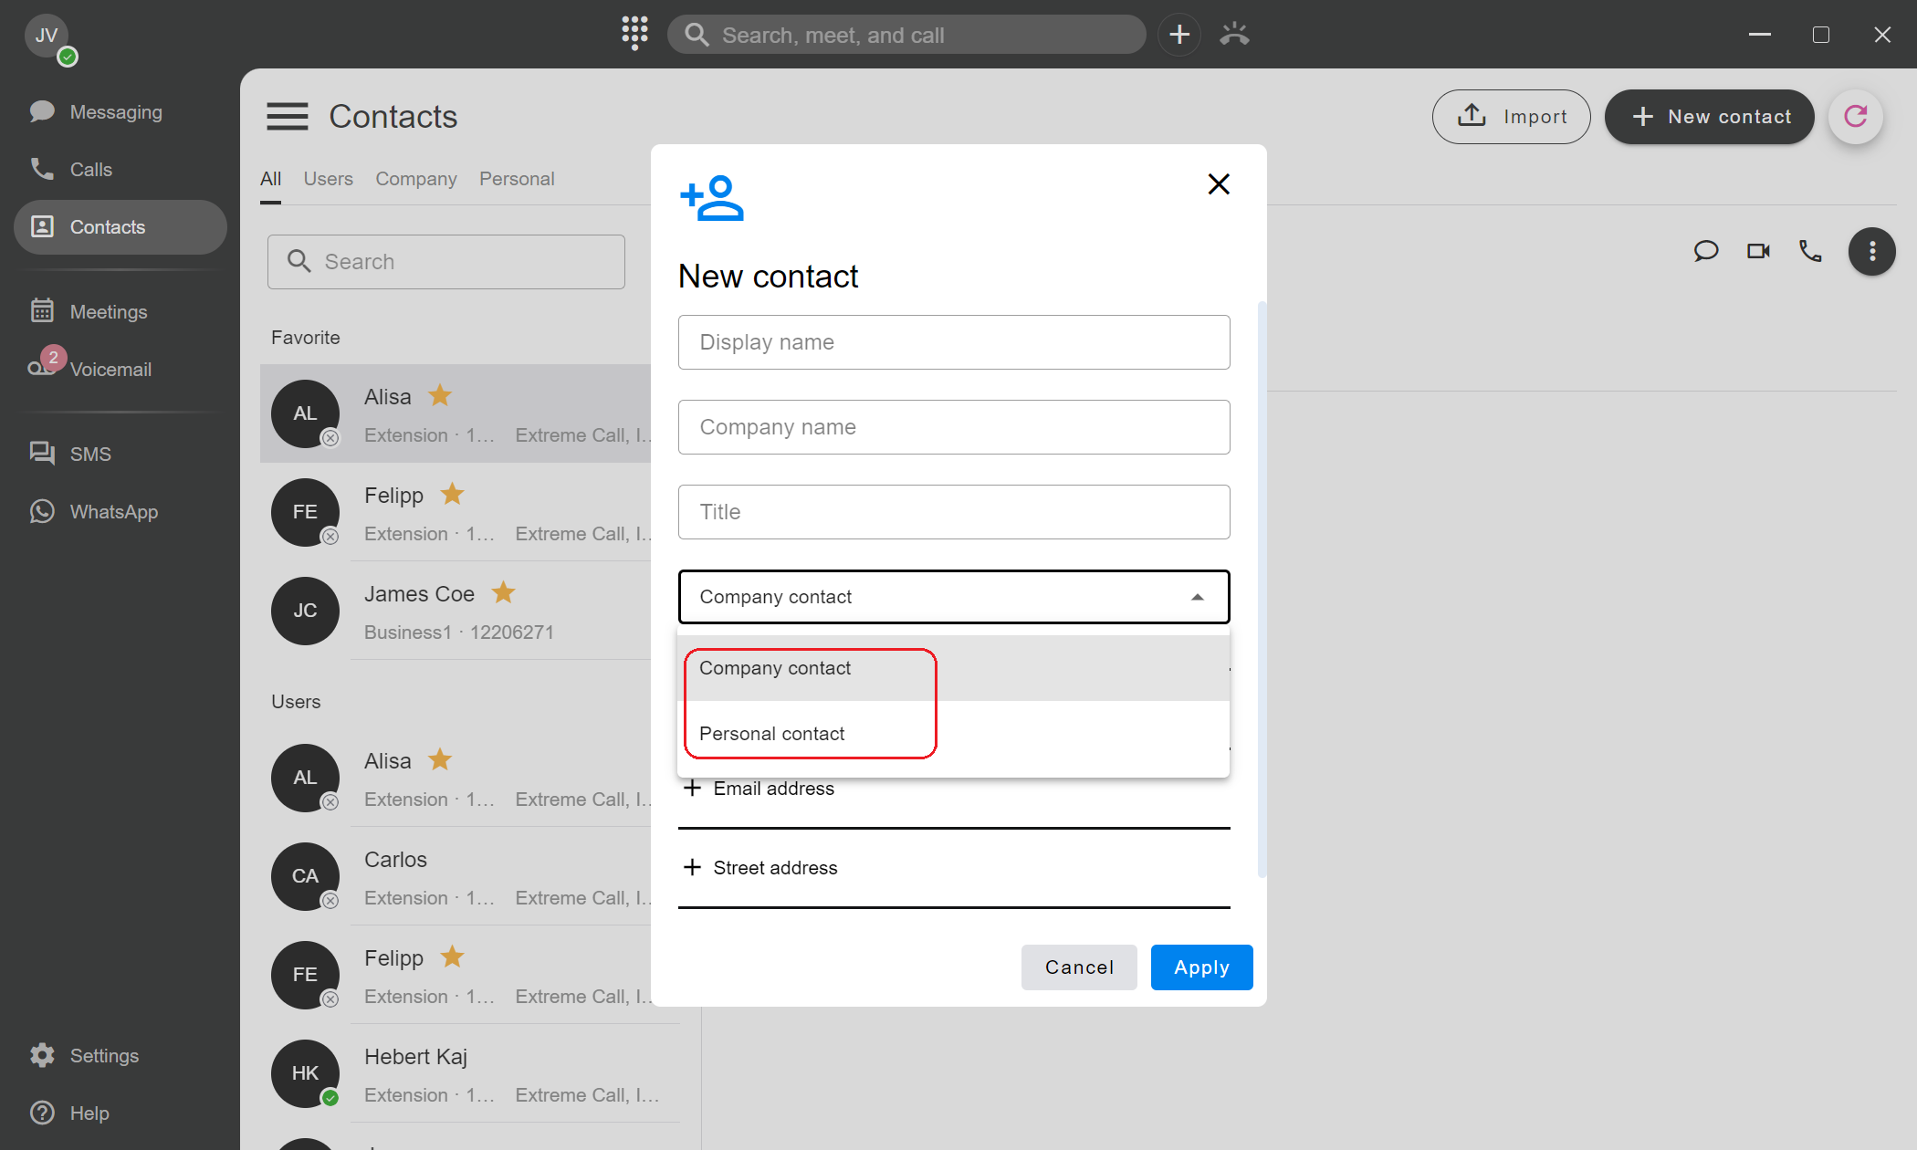Select Personal contact option
Screen dimensions: 1917x1150
click(772, 734)
